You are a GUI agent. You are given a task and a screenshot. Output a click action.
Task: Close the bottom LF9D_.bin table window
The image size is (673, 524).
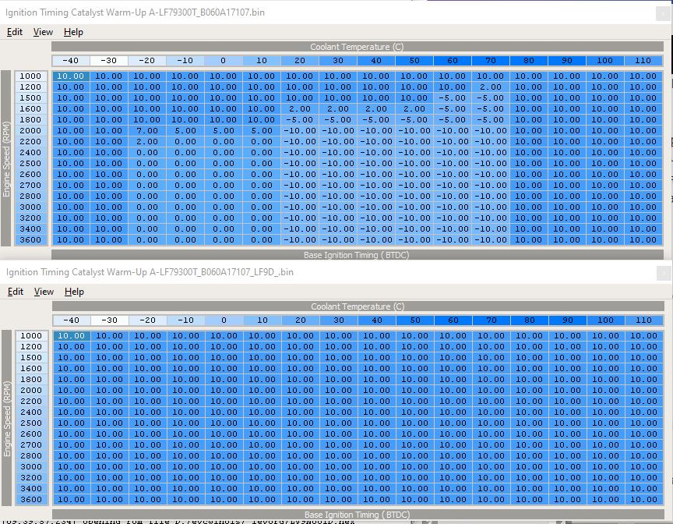coord(663,273)
